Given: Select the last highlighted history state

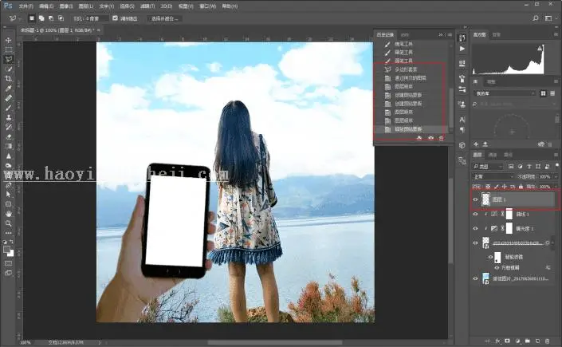Looking at the screenshot, I should [x=410, y=129].
